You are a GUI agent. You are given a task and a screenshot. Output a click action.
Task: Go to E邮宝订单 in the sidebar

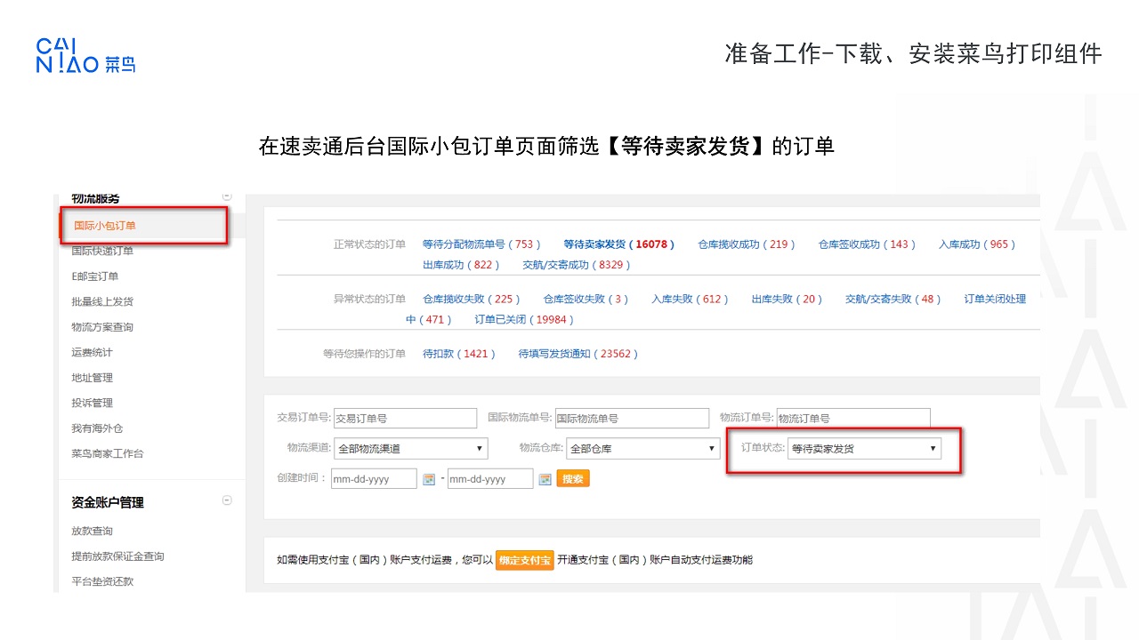point(95,276)
